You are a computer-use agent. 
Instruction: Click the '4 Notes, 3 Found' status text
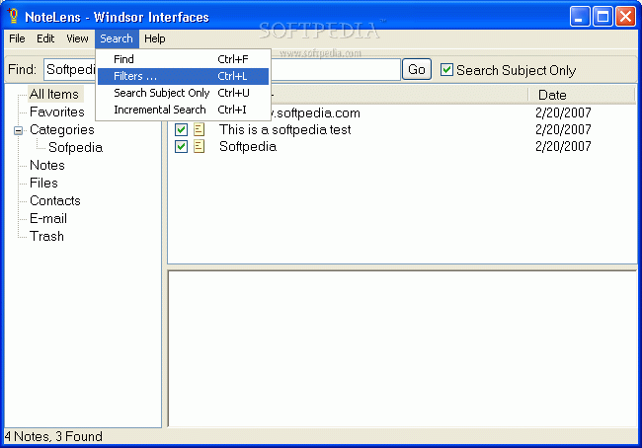pyautogui.click(x=53, y=436)
